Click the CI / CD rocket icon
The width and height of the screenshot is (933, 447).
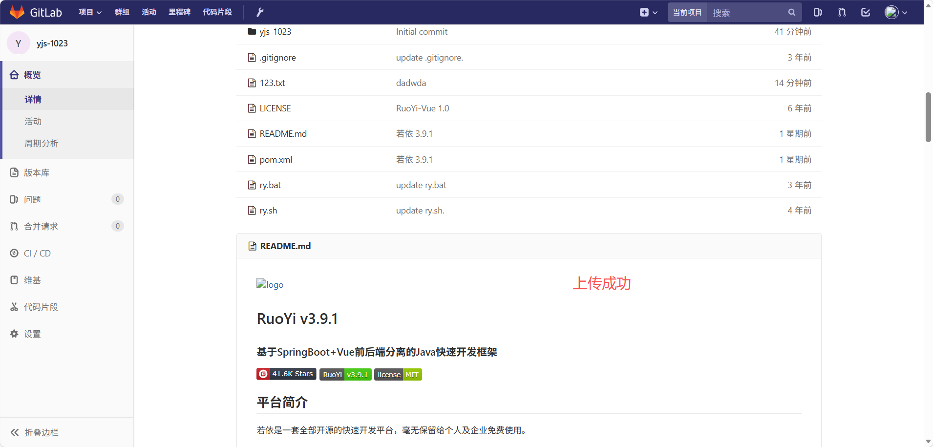(14, 253)
